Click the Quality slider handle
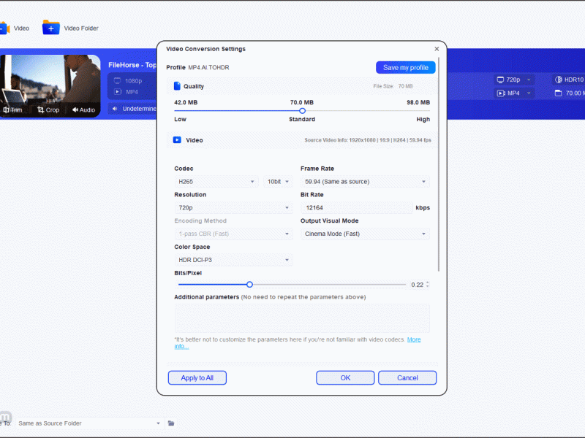Viewport: 585px width, 438px height. tap(302, 111)
